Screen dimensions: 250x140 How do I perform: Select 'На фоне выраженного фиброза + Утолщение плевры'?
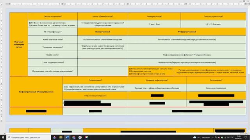click(187, 55)
